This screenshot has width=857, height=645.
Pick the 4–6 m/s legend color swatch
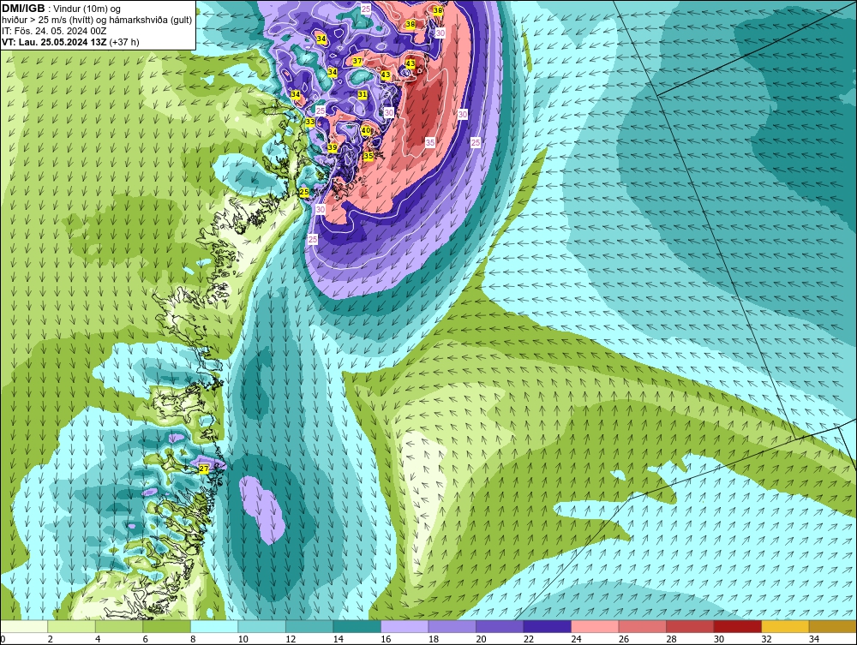119,626
